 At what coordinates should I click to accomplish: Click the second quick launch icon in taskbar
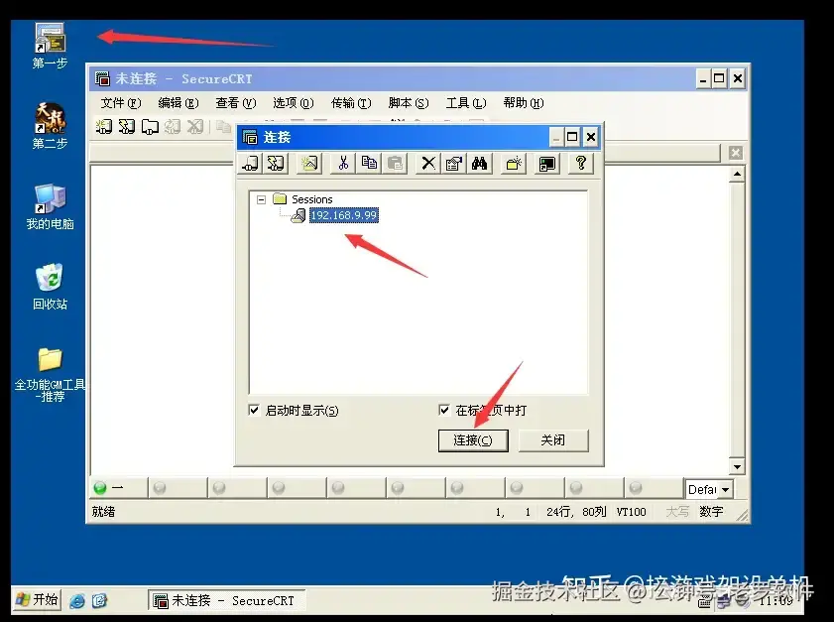(x=99, y=601)
